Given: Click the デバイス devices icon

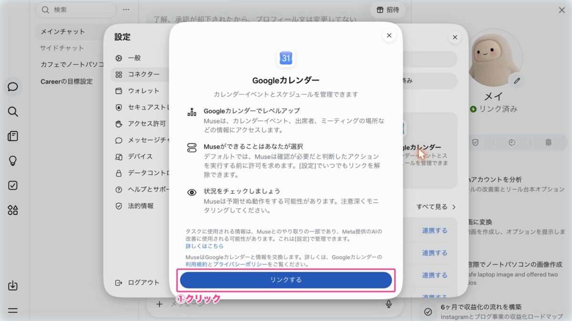Looking at the screenshot, I should point(119,156).
